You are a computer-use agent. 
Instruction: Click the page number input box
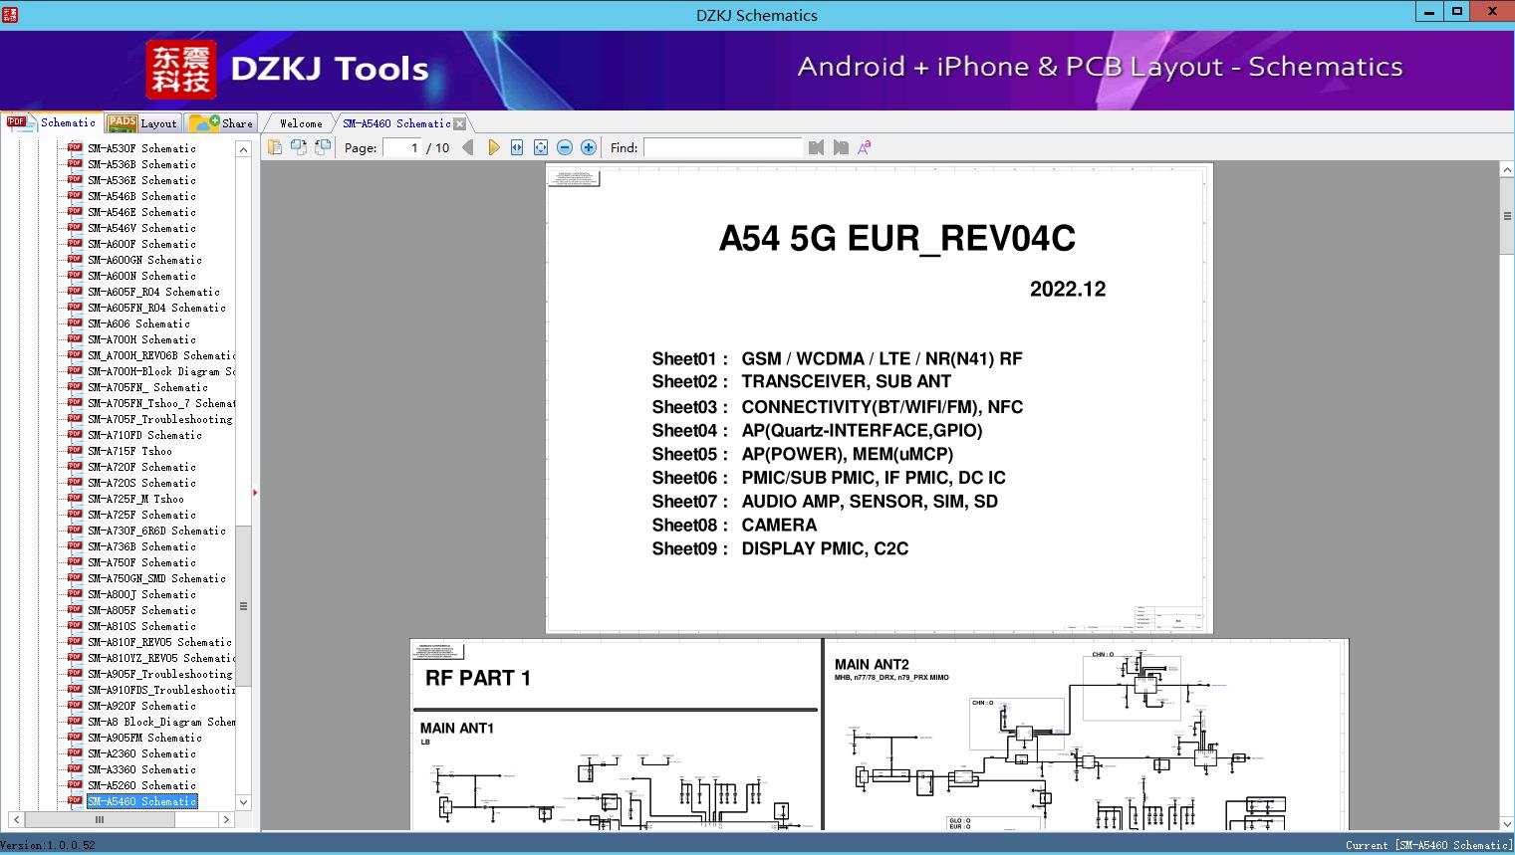[x=403, y=147]
